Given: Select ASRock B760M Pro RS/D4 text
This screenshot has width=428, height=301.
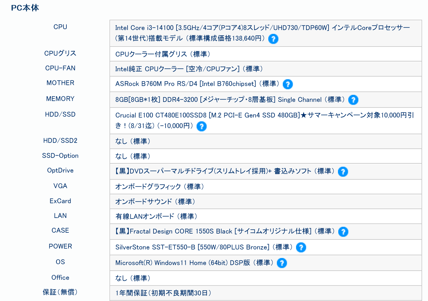Looking at the screenshot, I should point(197,84).
